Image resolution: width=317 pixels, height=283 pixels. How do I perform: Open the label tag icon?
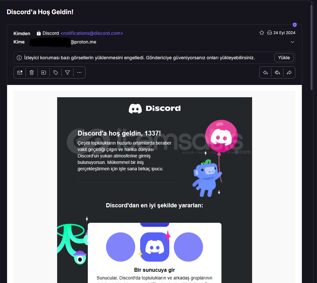[56, 72]
